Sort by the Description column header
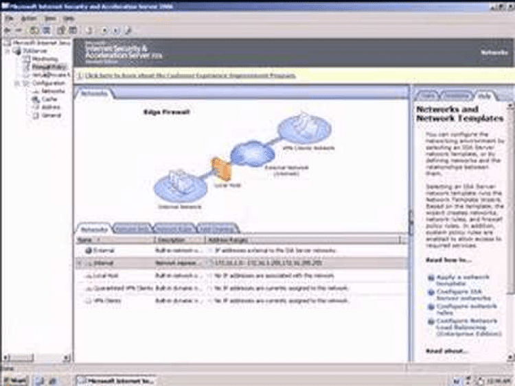 tap(180, 240)
